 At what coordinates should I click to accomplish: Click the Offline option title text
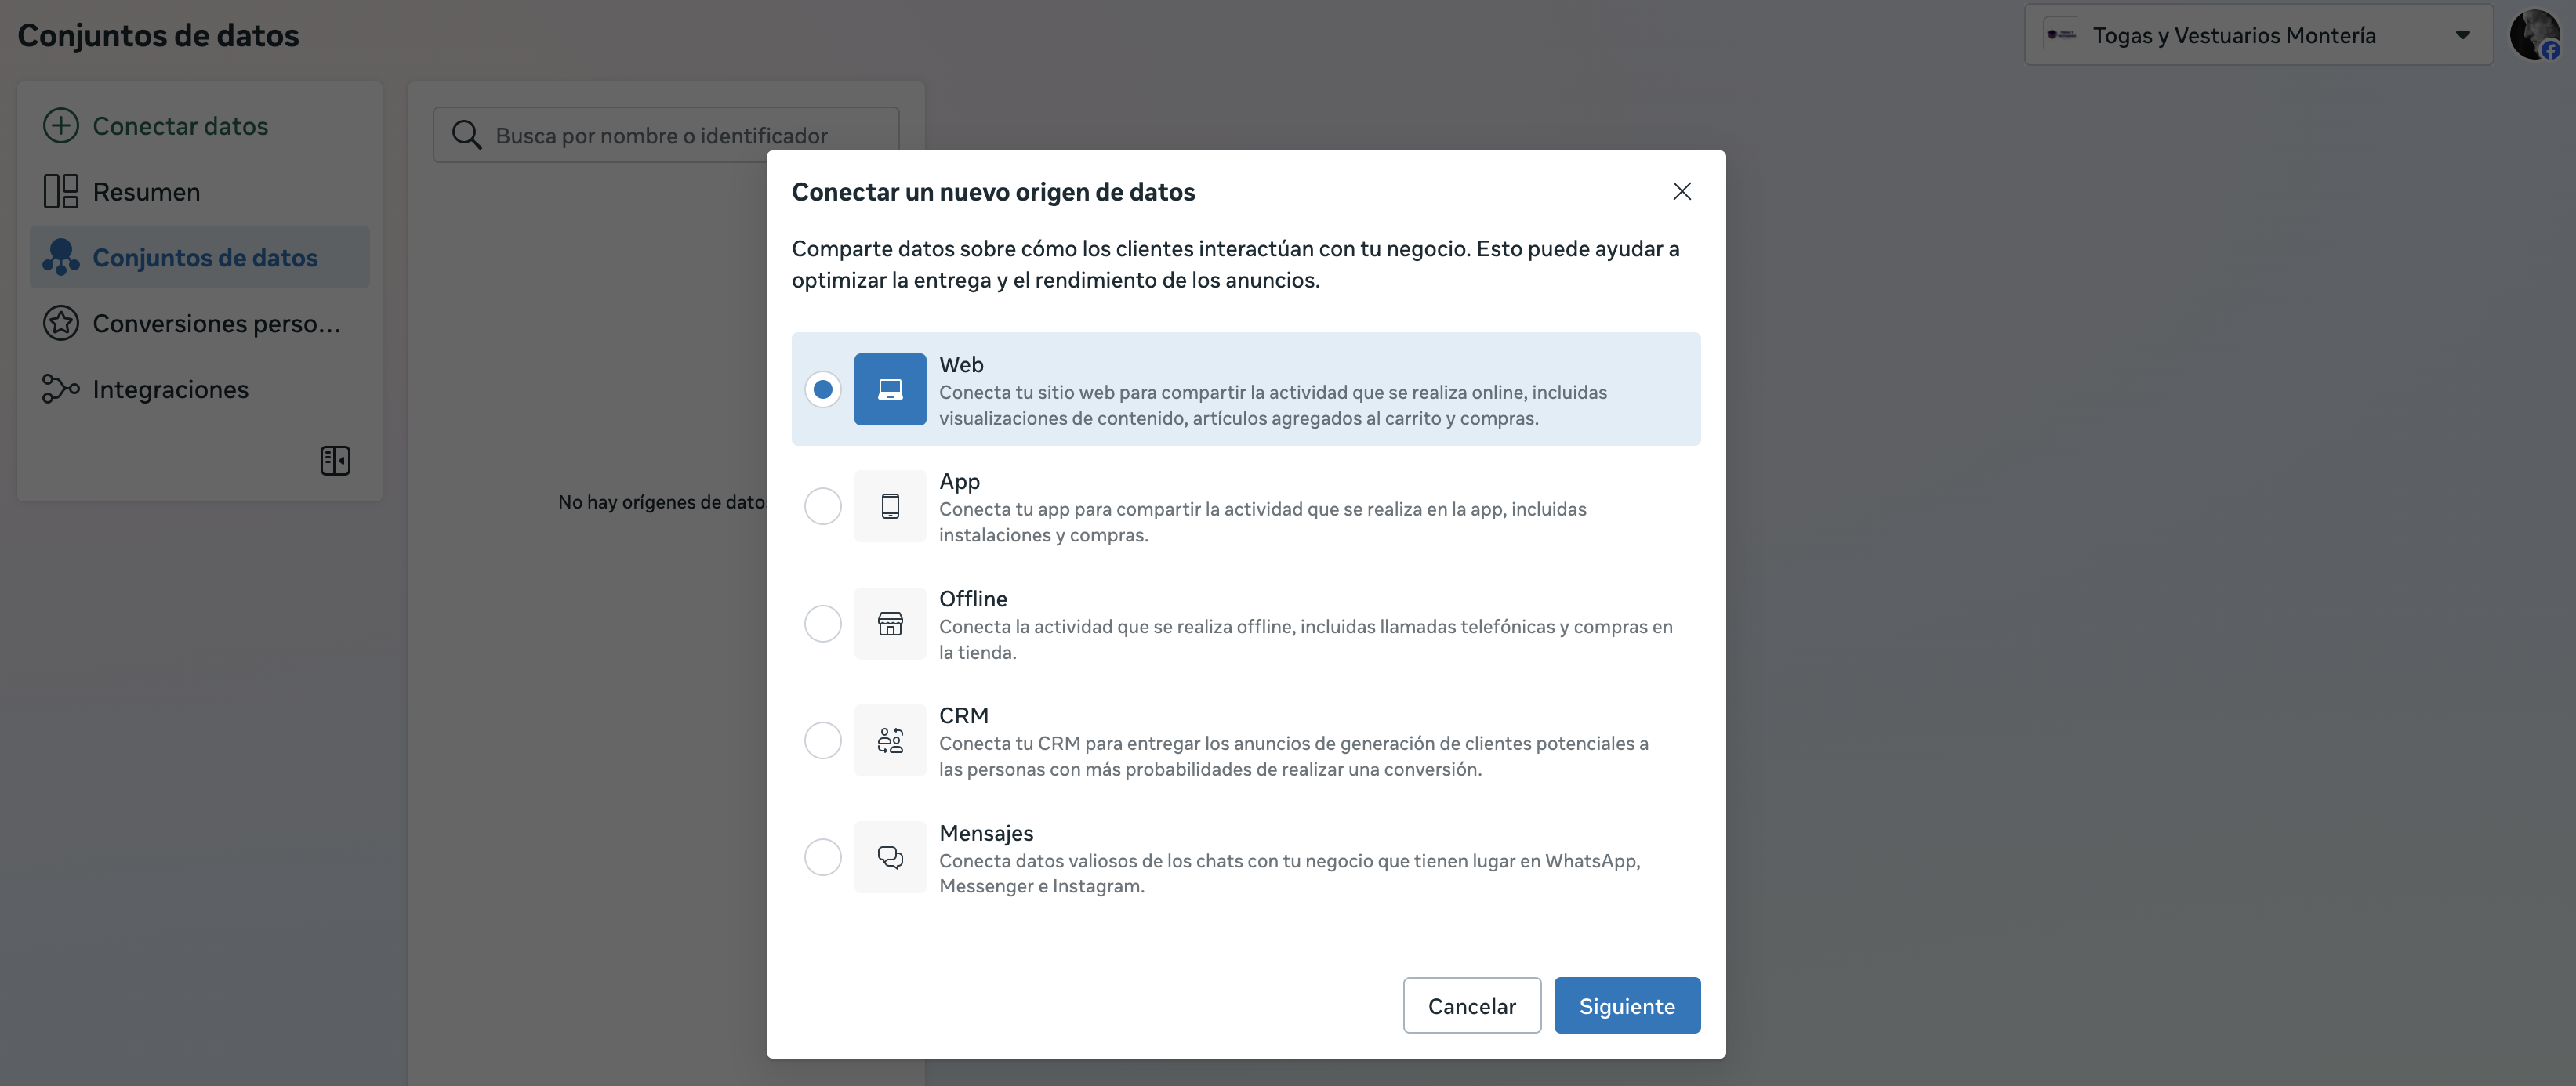tap(973, 599)
